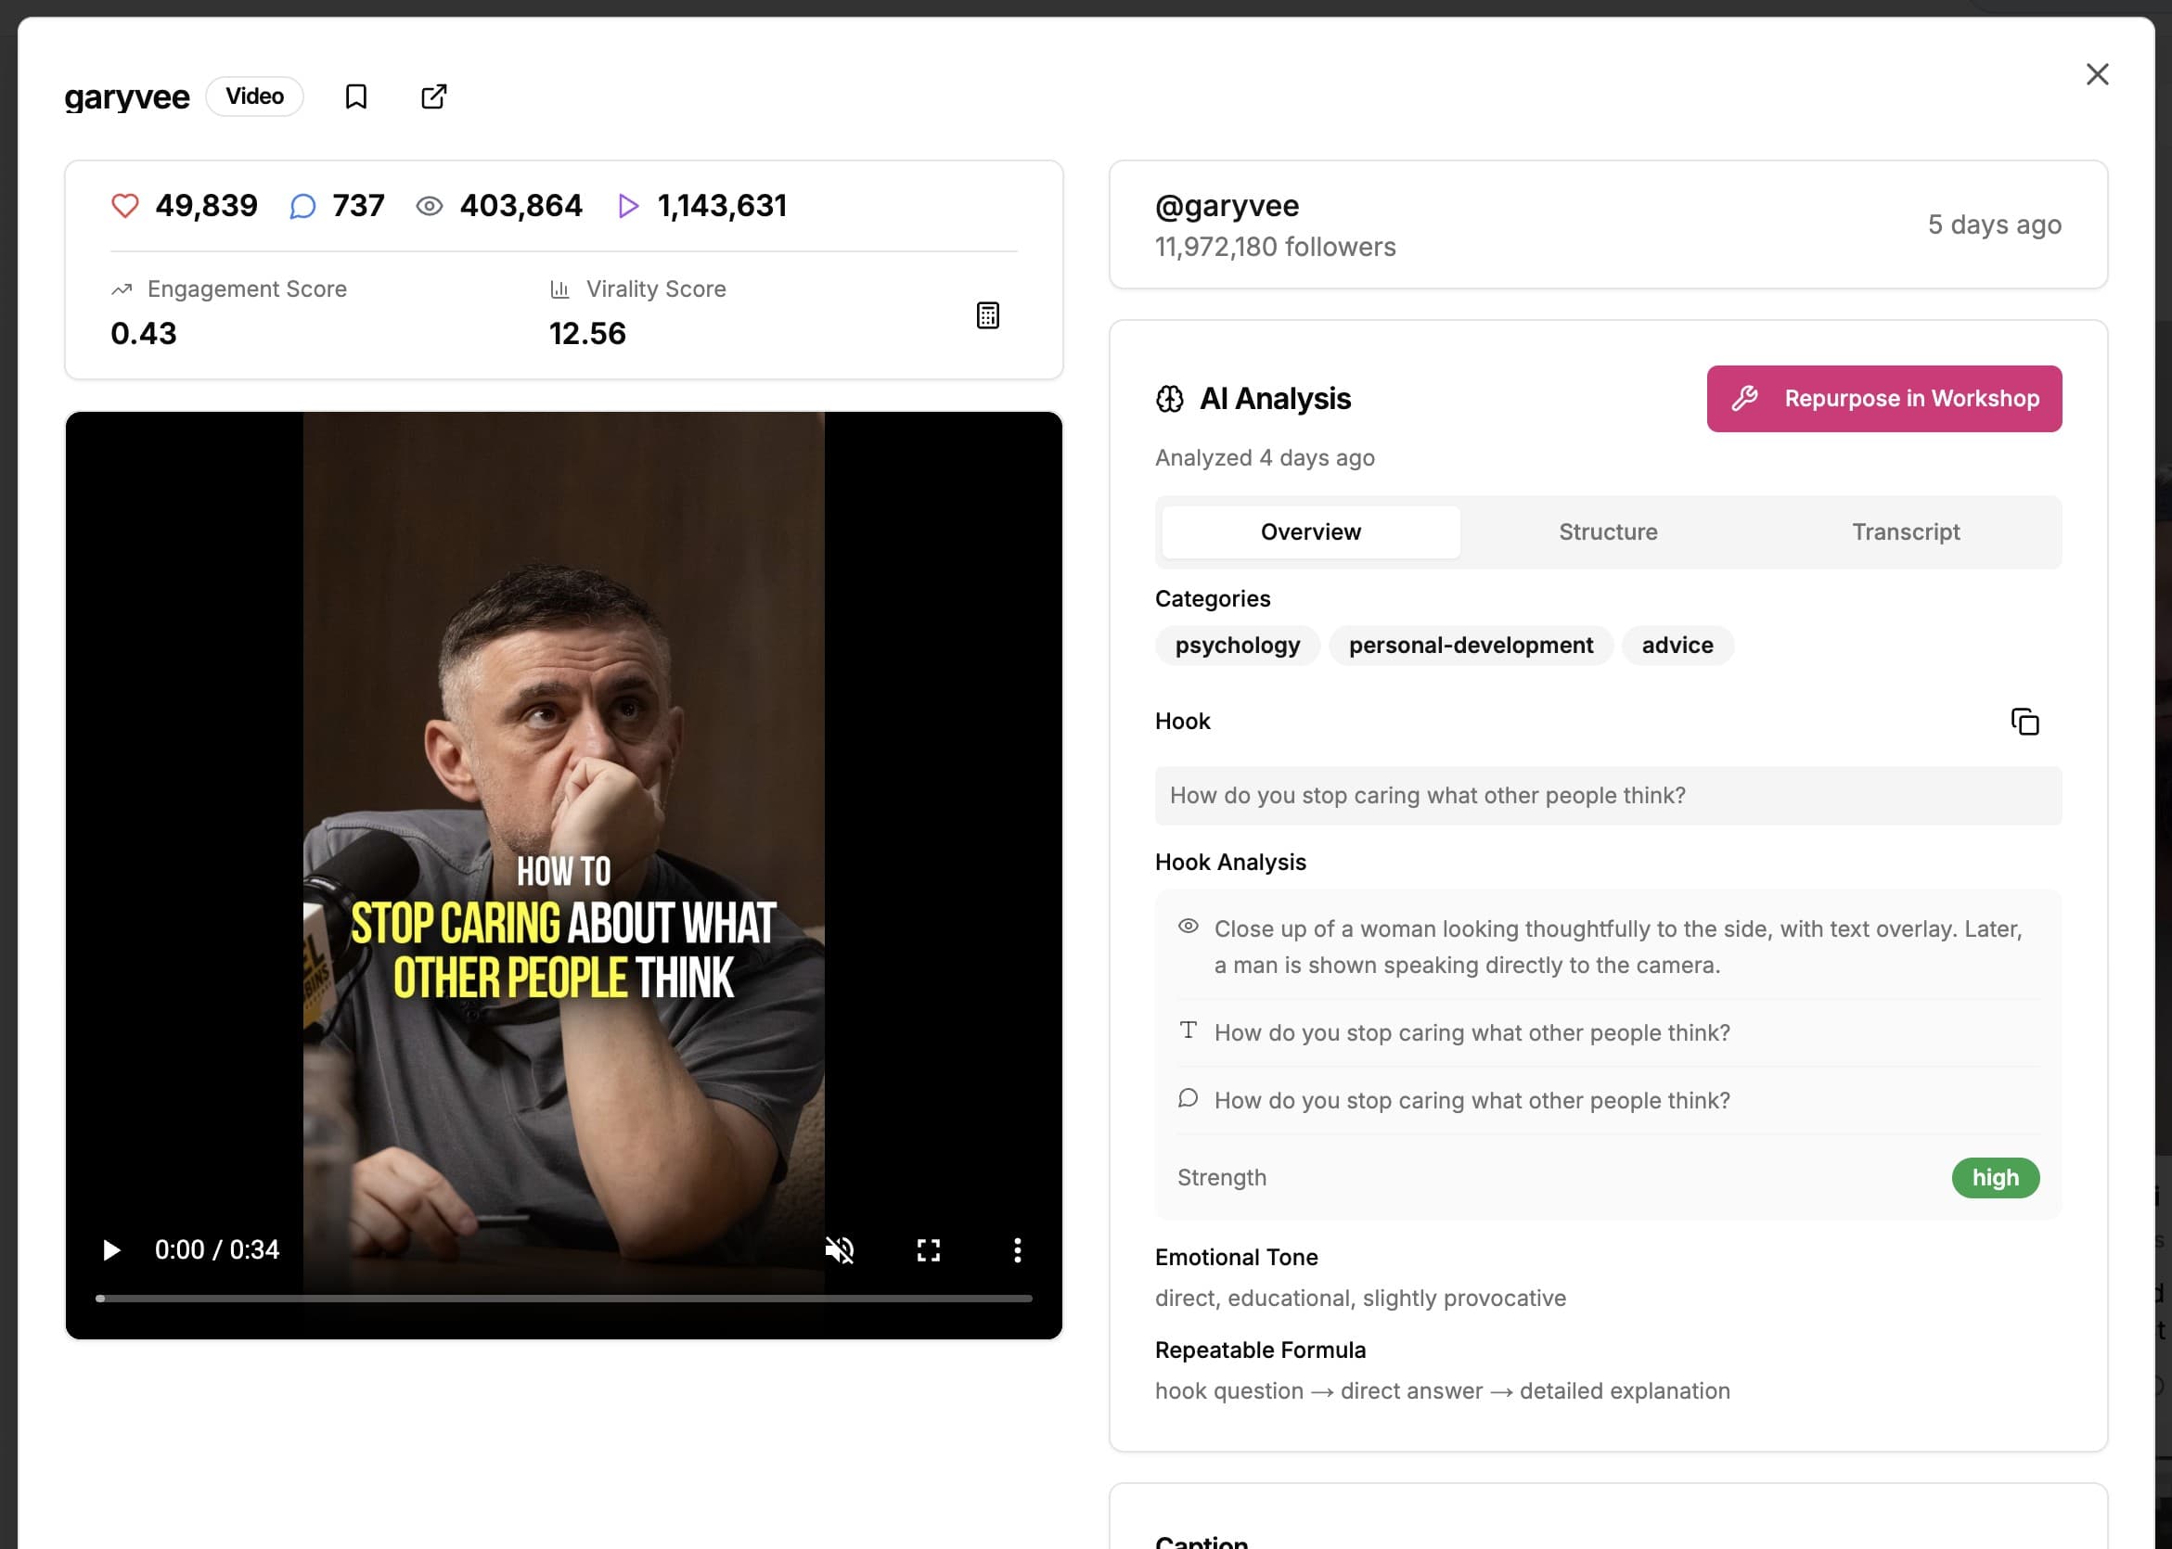
Task: Click the Repeatable Formula description text
Action: click(1442, 1391)
